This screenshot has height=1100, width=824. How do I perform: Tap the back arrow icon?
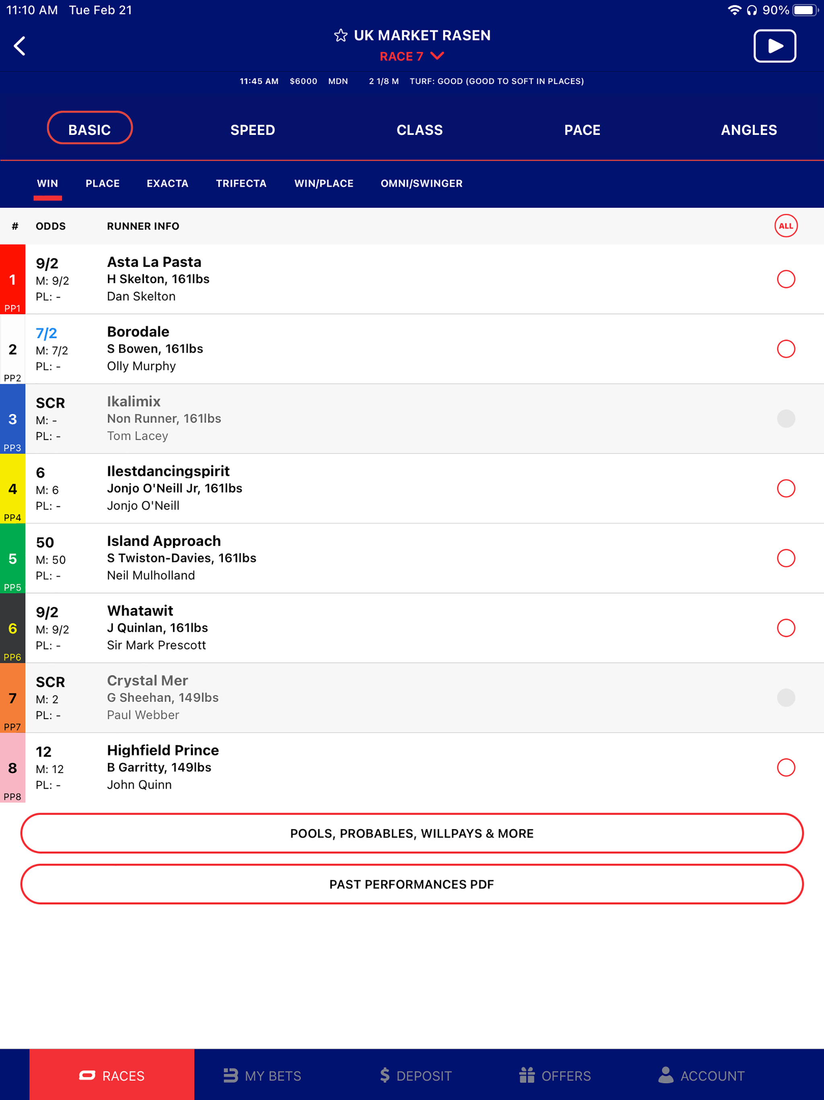pos(19,46)
